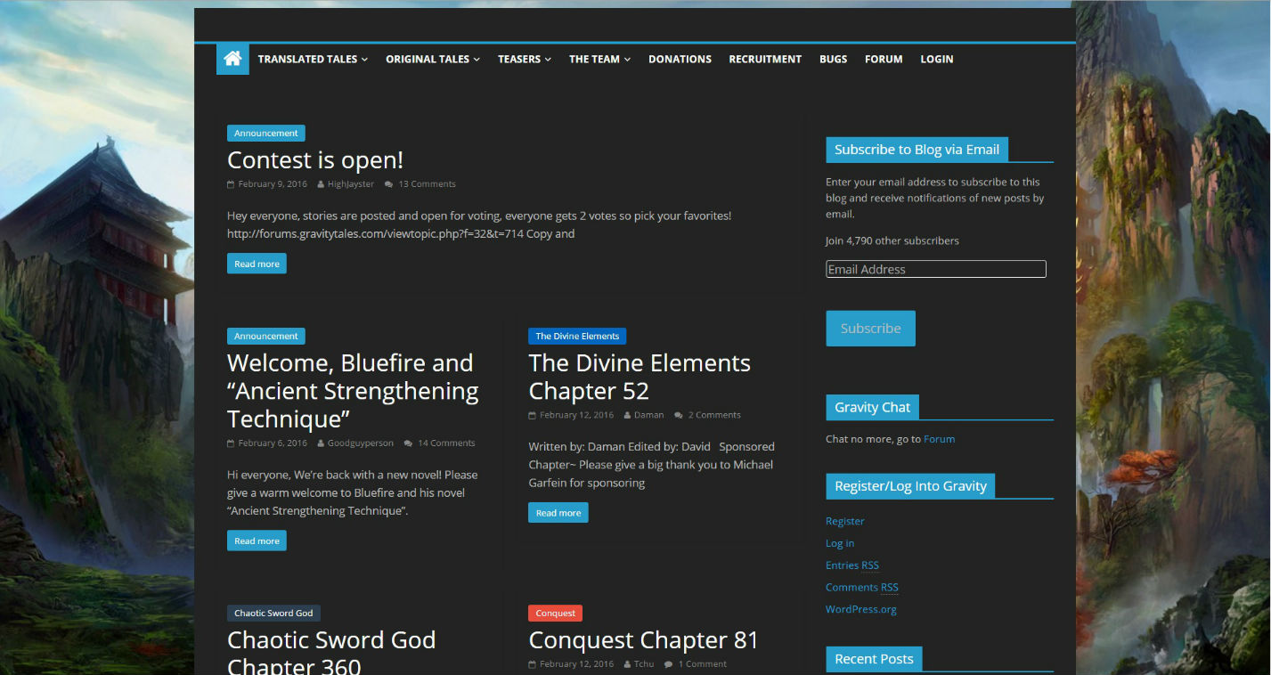
Task: Read more of the Welcome, Bluefire post
Action: coord(257,541)
